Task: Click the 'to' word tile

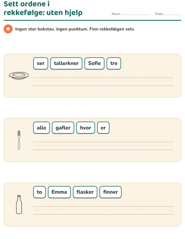Action: (x=39, y=192)
